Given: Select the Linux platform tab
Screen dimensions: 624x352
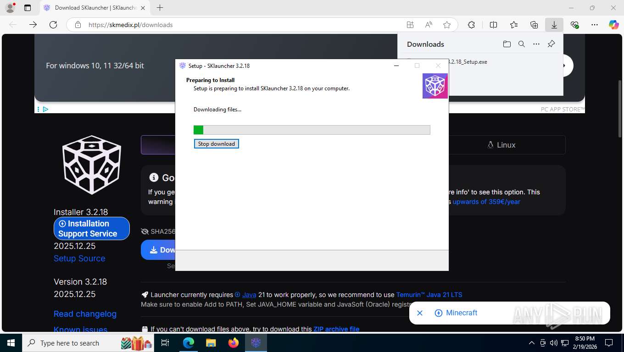Looking at the screenshot, I should coord(501,145).
